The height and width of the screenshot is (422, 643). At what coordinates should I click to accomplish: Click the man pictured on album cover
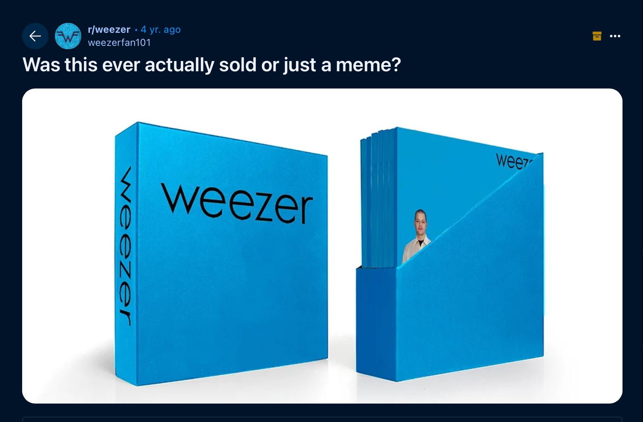pos(416,236)
